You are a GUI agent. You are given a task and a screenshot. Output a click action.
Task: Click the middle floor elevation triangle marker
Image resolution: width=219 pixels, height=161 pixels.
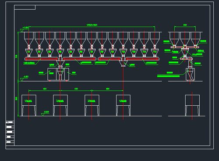click(x=22, y=79)
